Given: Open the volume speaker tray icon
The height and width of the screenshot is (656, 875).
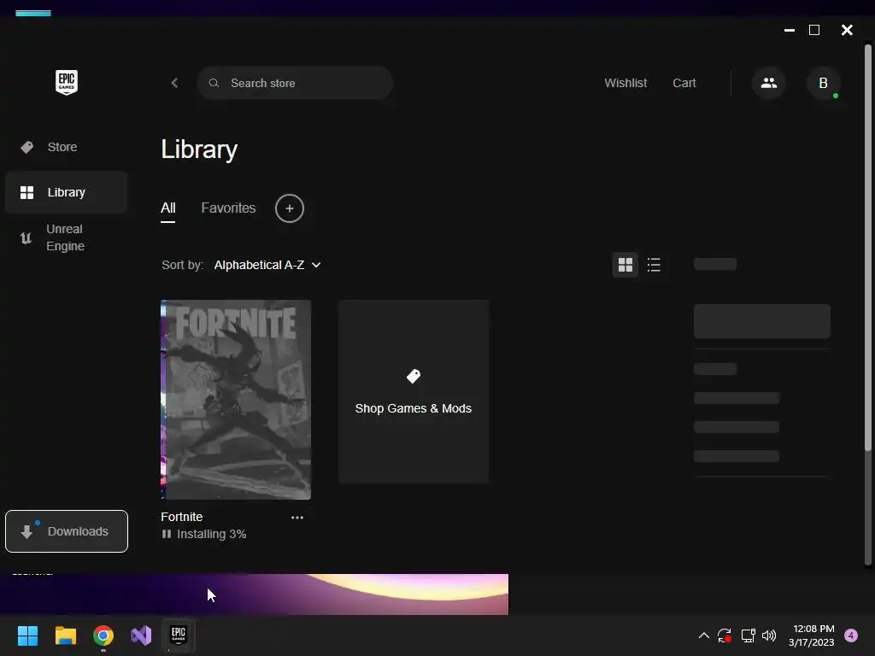Looking at the screenshot, I should [x=769, y=635].
